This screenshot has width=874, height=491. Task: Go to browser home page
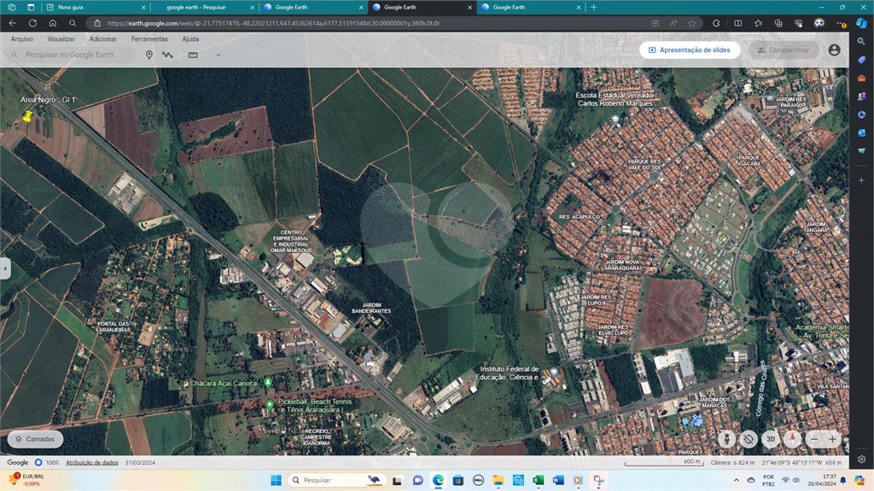click(x=53, y=23)
